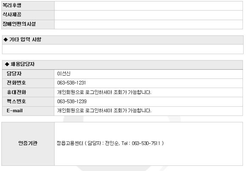Select the 정읍고용센터 contact details text
Viewport: 246px width, 171px height.
coord(110,143)
